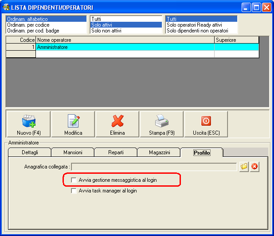Viewport: 274px width, 236px height.
Task: Click the Superiore column header
Action: 236,40
